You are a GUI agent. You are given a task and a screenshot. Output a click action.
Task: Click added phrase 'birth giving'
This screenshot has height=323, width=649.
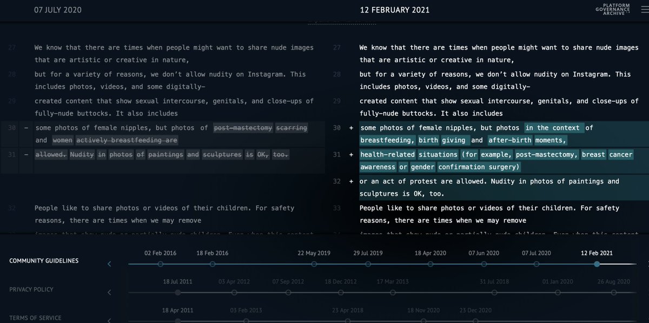click(443, 141)
